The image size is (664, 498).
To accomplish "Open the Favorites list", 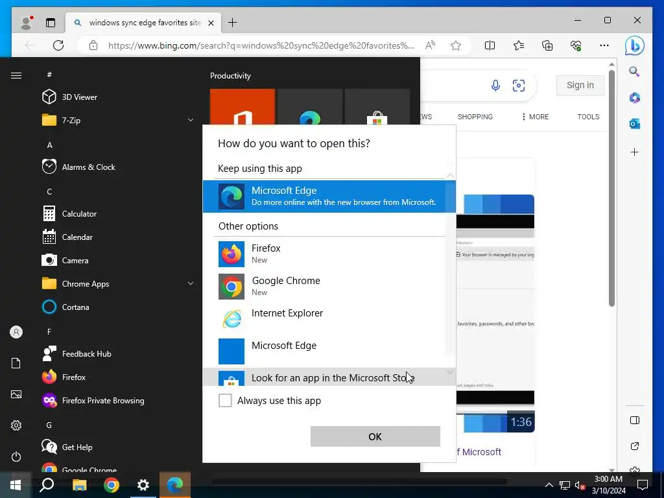I will pyautogui.click(x=518, y=45).
